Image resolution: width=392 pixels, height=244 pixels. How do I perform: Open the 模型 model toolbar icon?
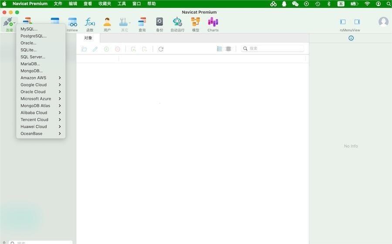click(196, 22)
